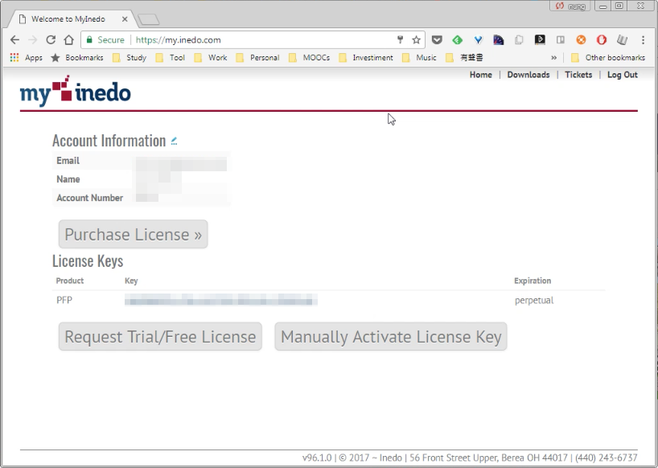This screenshot has height=468, width=658.
Task: Click the blue V extension icon
Action: pyautogui.click(x=478, y=40)
